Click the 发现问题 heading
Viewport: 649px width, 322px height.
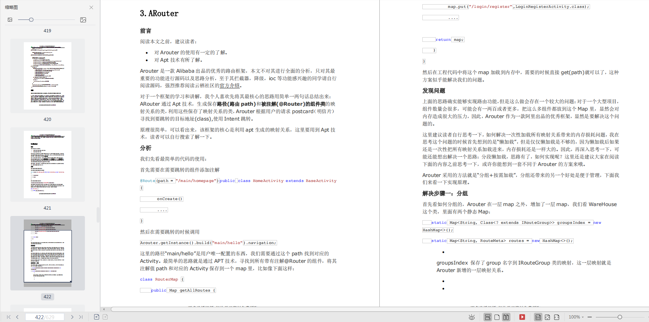pyautogui.click(x=434, y=91)
